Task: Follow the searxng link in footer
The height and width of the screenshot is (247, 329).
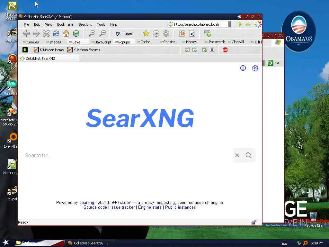Action: tap(87, 203)
